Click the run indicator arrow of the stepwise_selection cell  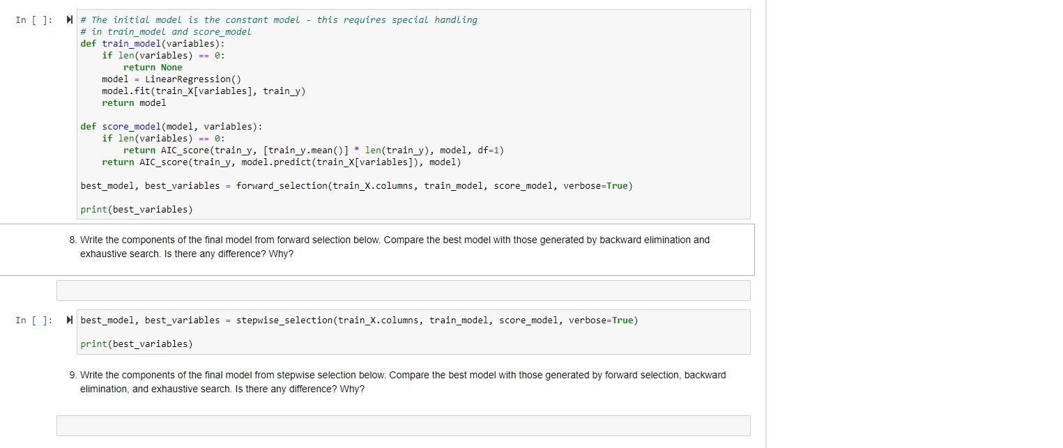68,320
